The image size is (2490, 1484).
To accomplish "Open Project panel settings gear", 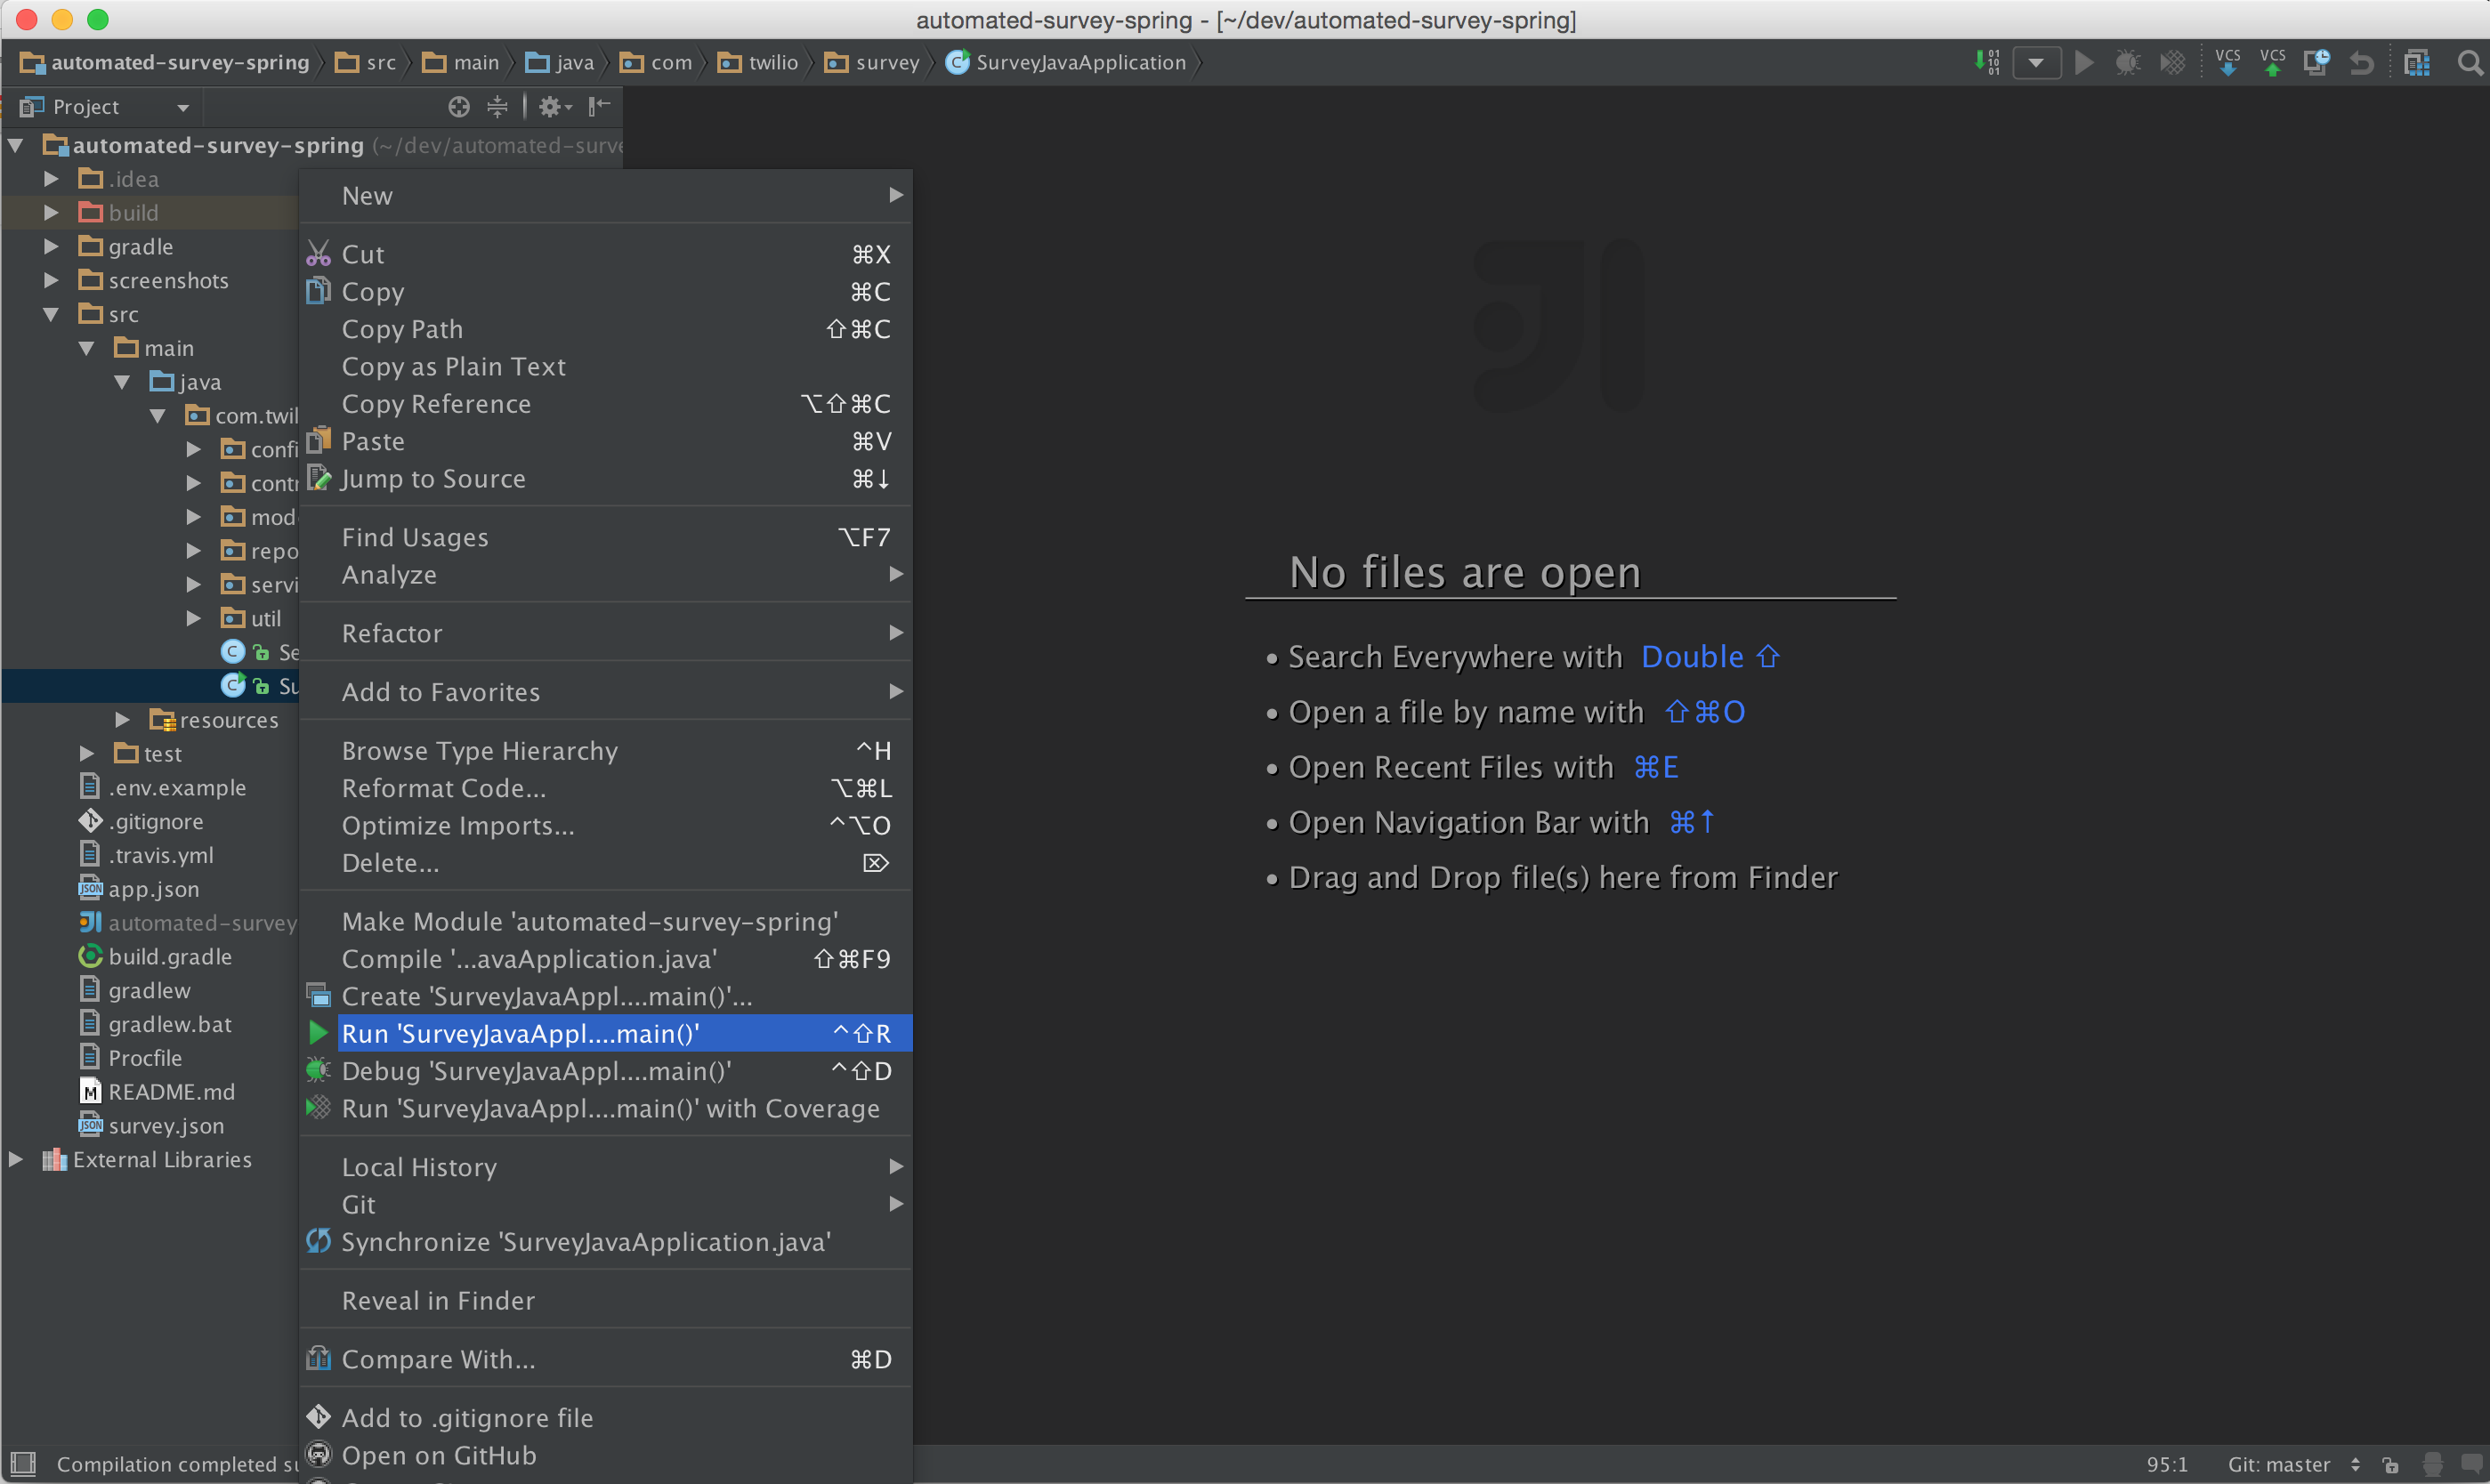I will point(555,107).
